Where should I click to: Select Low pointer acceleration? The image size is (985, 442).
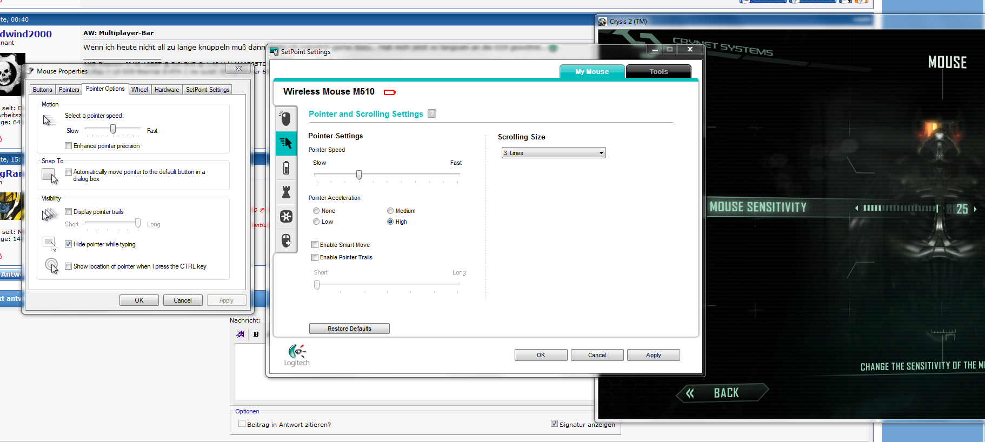coord(316,222)
